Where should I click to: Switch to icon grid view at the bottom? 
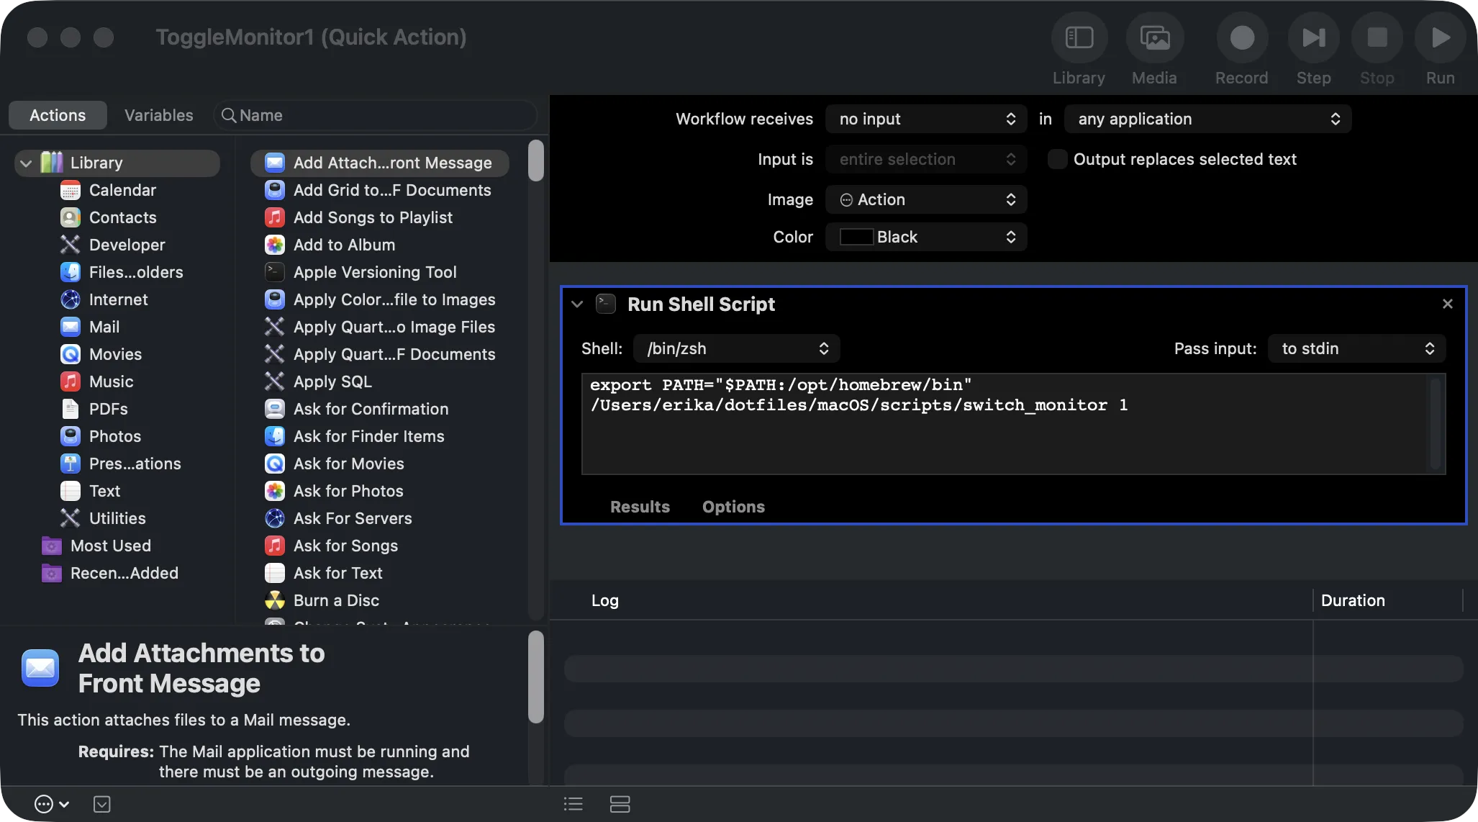click(x=619, y=803)
